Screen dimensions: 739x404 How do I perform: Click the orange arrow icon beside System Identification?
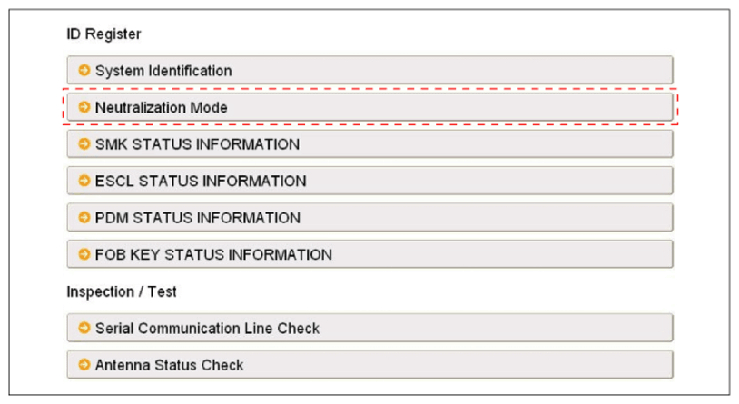coord(84,70)
